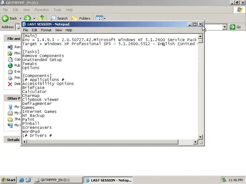Open Explorer Edit menu
The height and width of the screenshot is (184, 246).
coord(15,10)
